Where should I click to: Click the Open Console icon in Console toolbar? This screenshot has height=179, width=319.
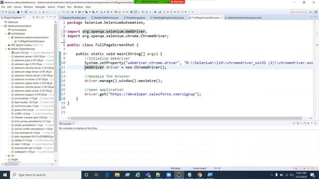pyautogui.click(x=305, y=123)
